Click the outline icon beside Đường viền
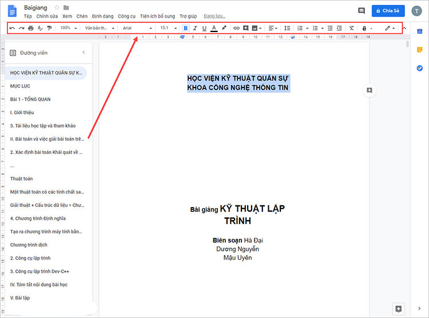 point(13,53)
